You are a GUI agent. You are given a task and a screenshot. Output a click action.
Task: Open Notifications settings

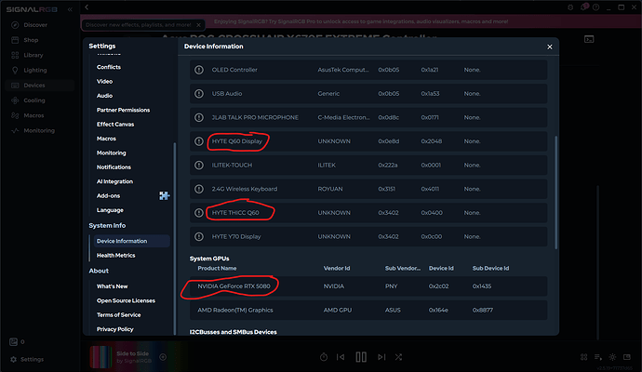click(x=114, y=167)
